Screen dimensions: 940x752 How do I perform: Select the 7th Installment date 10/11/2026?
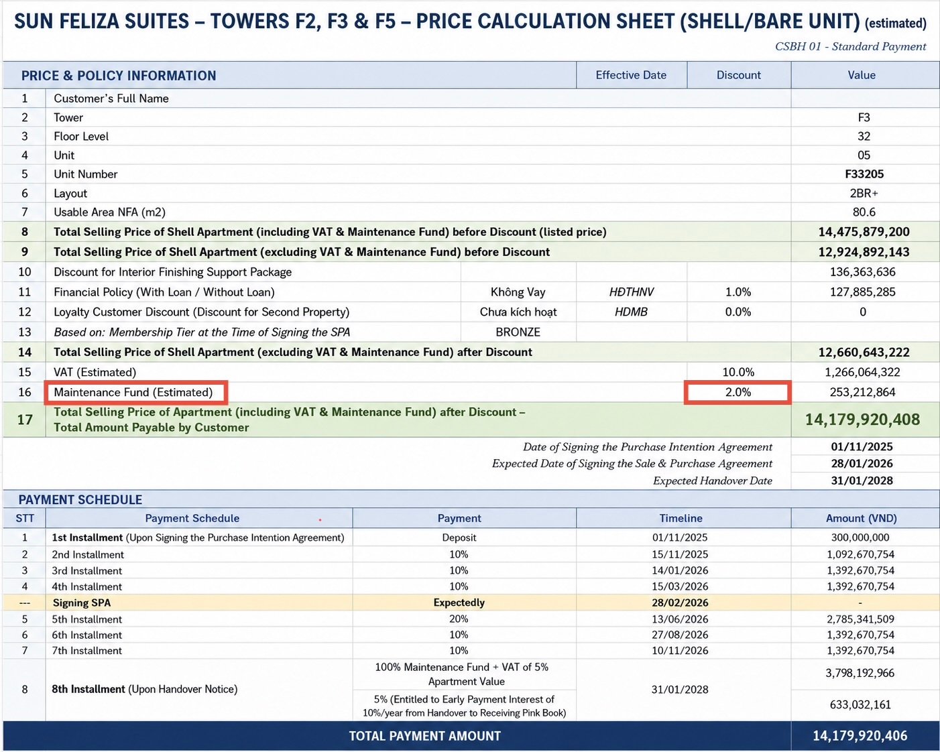click(681, 651)
